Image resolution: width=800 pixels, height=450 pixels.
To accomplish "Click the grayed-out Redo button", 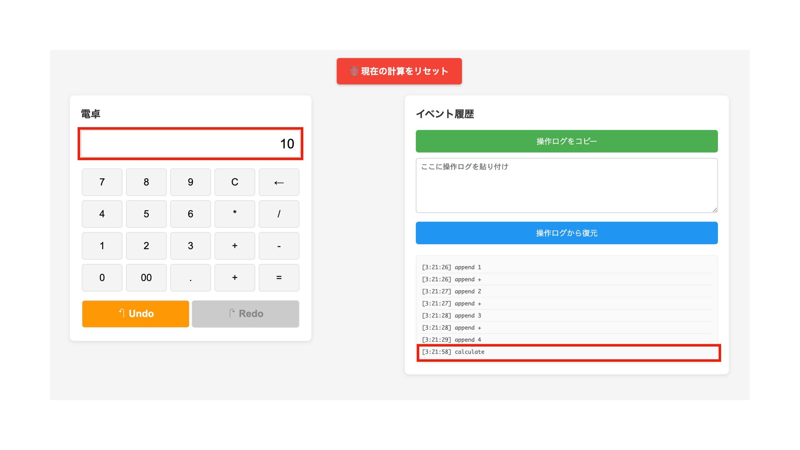I will click(x=245, y=314).
